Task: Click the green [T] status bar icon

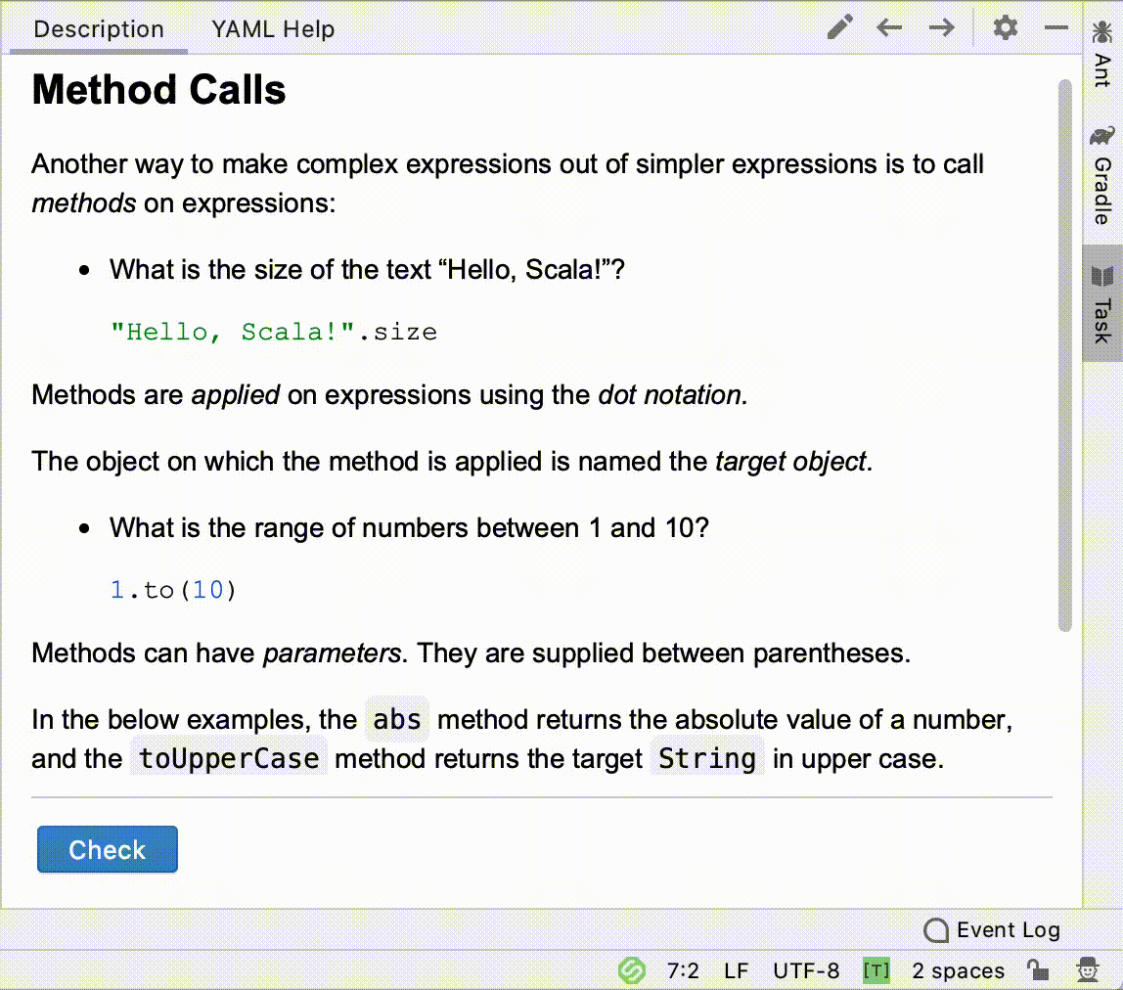Action: pyautogui.click(x=876, y=970)
